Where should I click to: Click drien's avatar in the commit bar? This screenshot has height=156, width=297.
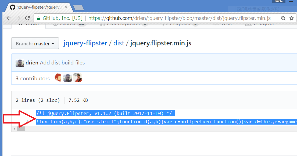tap(20, 63)
